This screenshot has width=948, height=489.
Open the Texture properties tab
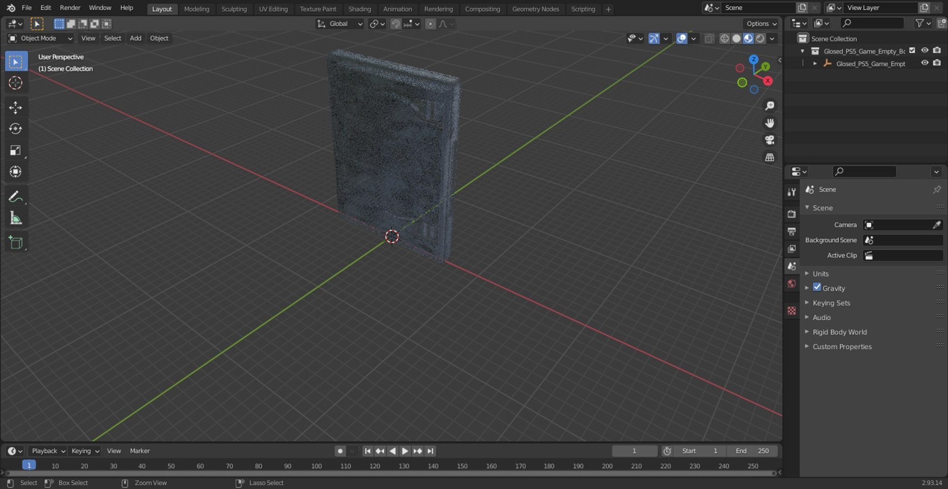791,310
